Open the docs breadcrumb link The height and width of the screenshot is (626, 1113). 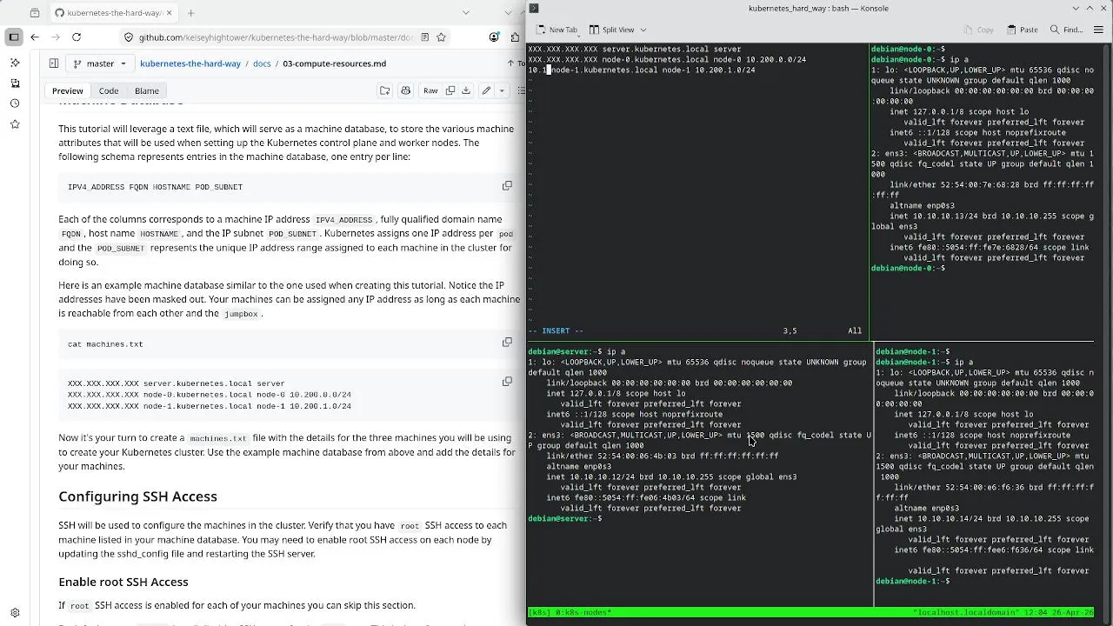pyautogui.click(x=262, y=63)
